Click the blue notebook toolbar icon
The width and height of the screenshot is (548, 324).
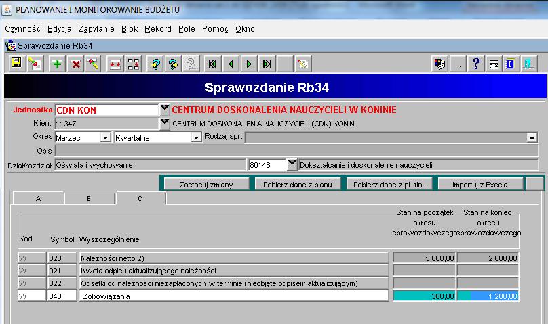click(x=511, y=64)
